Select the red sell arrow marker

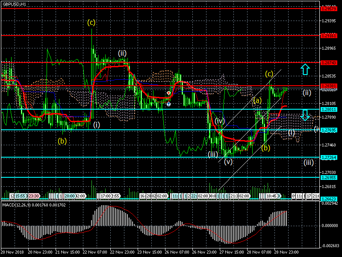tap(169, 93)
